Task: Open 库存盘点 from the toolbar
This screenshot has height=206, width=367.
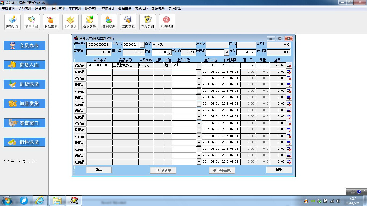Action: [x=70, y=22]
